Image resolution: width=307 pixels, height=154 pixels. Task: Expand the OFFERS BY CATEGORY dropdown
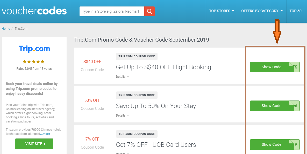pyautogui.click(x=262, y=11)
